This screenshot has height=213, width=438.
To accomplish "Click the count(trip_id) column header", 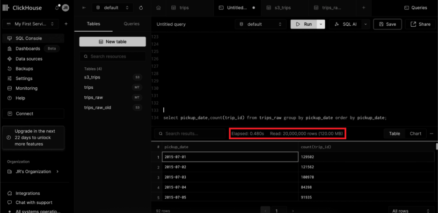I will click(x=367, y=147).
